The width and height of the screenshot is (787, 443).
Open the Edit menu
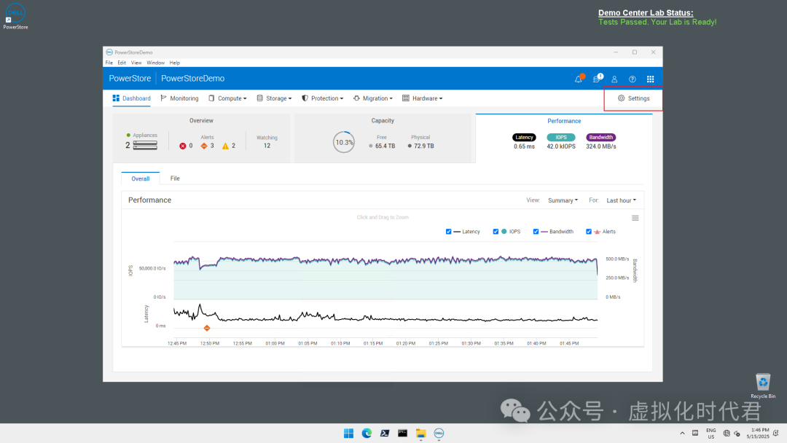pyautogui.click(x=122, y=63)
